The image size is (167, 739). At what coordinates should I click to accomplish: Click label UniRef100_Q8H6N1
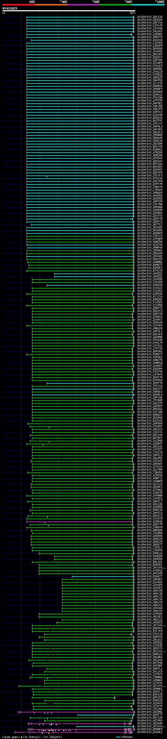pyautogui.click(x=150, y=69)
